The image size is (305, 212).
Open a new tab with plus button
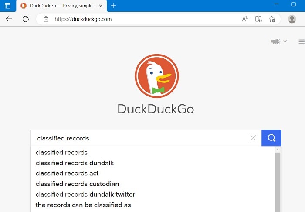click(113, 6)
